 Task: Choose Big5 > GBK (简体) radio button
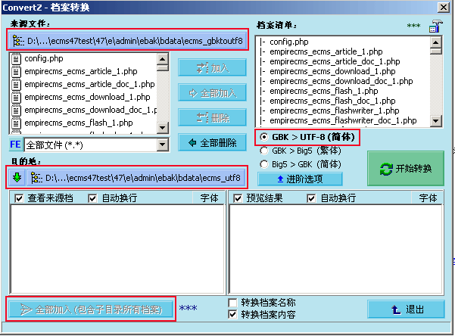263,164
